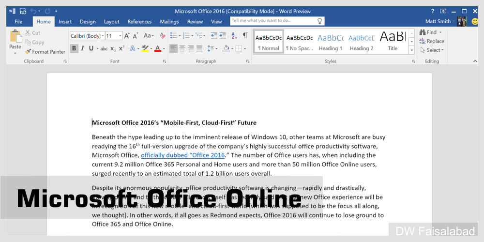Toggle Align Left paragraph button

[173, 48]
